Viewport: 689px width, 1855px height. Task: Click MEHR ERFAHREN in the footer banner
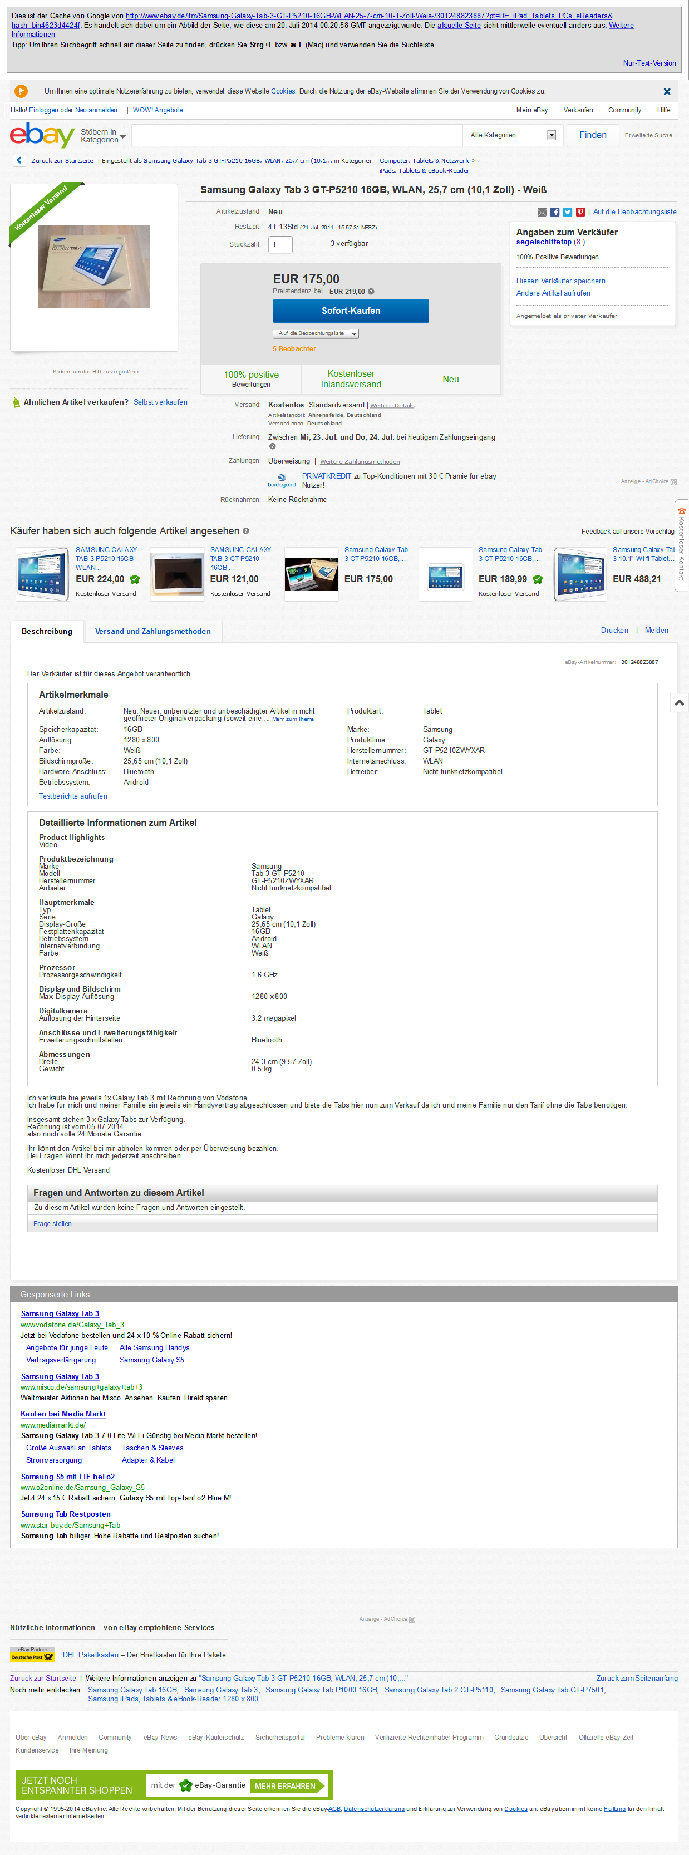[287, 1786]
